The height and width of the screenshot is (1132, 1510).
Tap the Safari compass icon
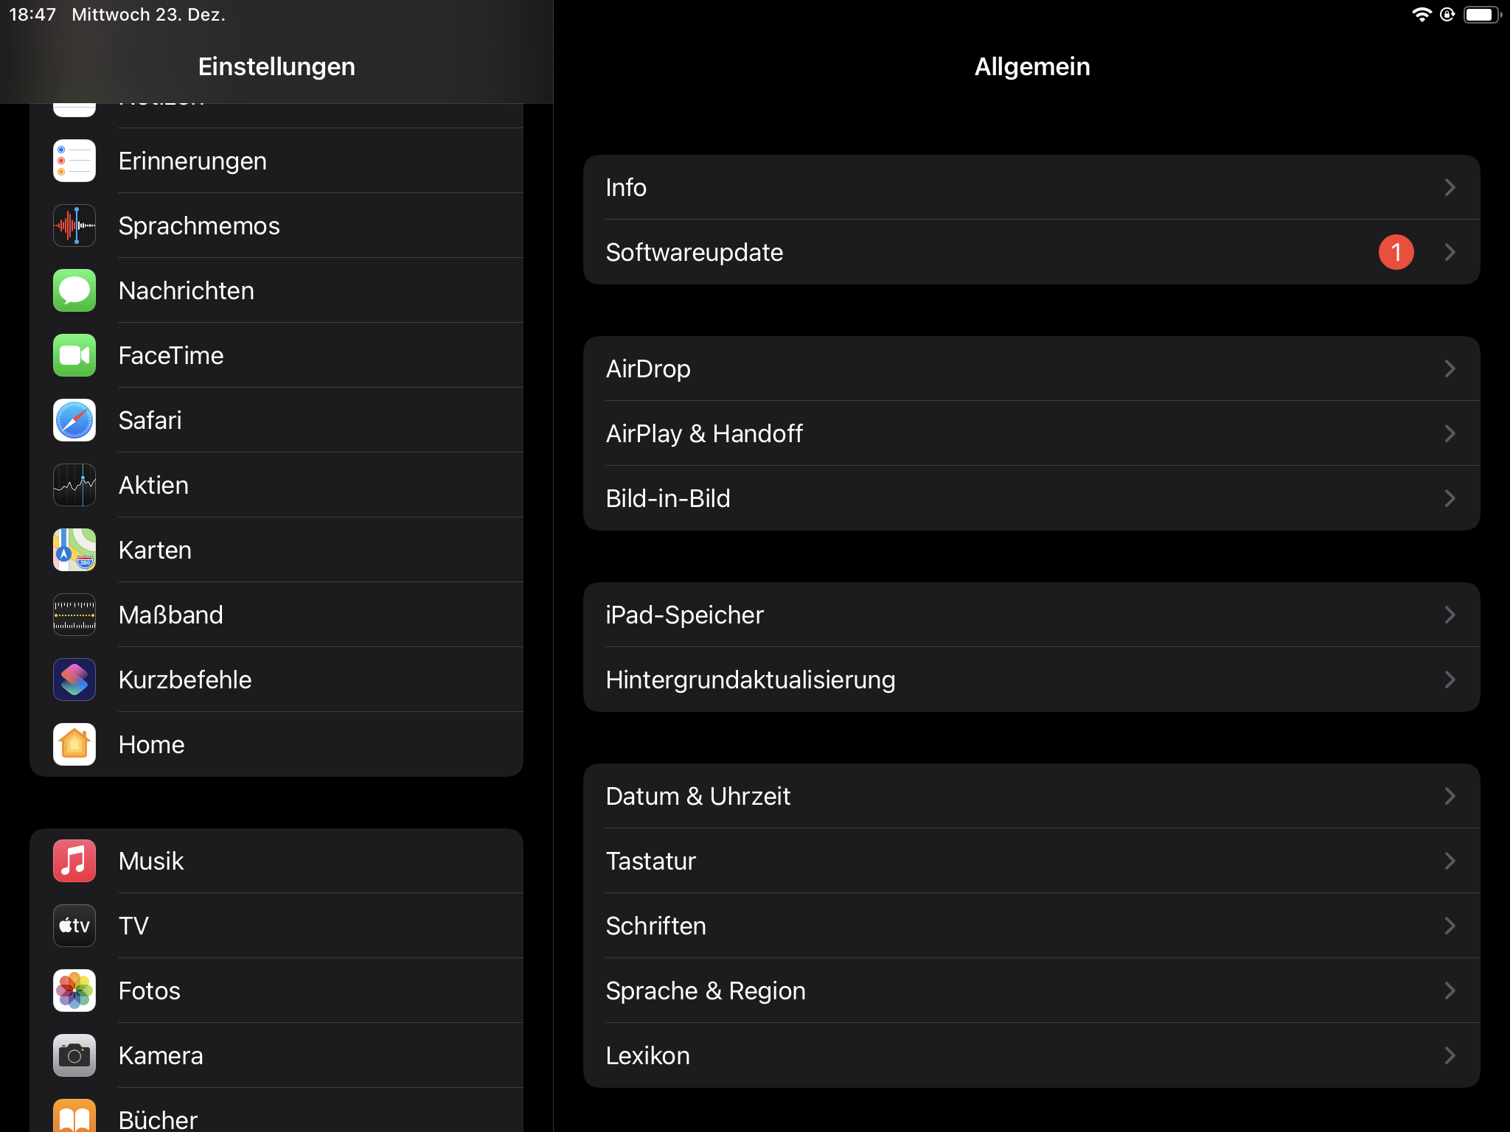74,420
